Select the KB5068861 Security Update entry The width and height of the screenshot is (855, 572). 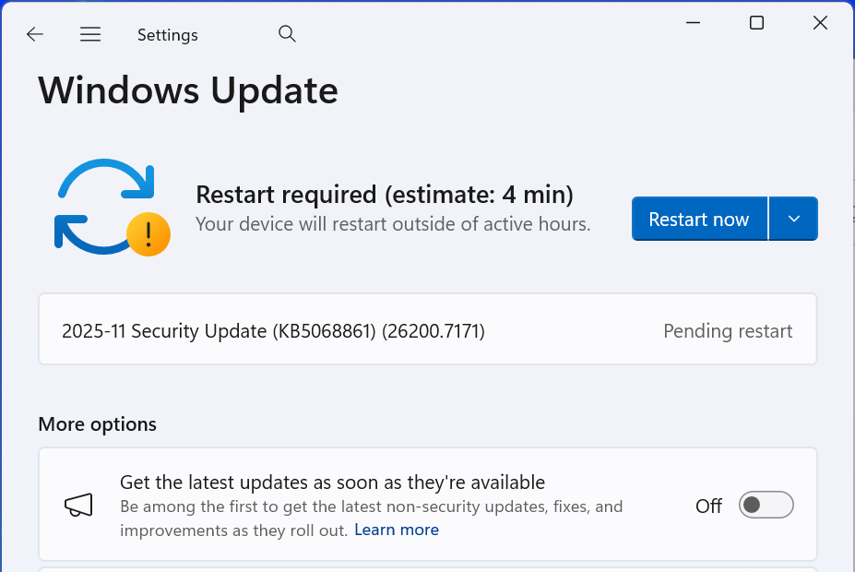tap(273, 331)
